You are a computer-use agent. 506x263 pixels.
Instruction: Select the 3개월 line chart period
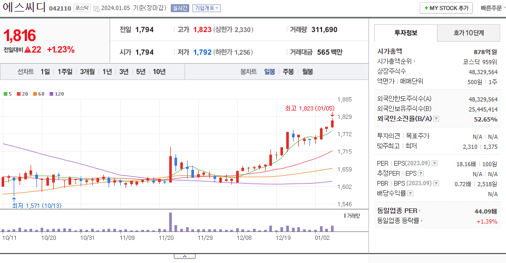pyautogui.click(x=87, y=72)
